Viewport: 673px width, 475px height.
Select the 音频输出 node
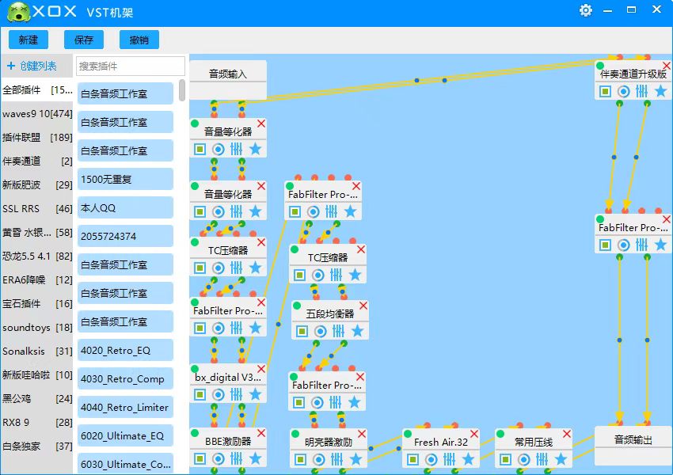(633, 446)
